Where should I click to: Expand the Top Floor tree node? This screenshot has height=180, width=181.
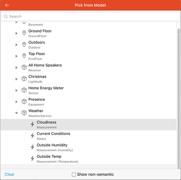(17, 56)
